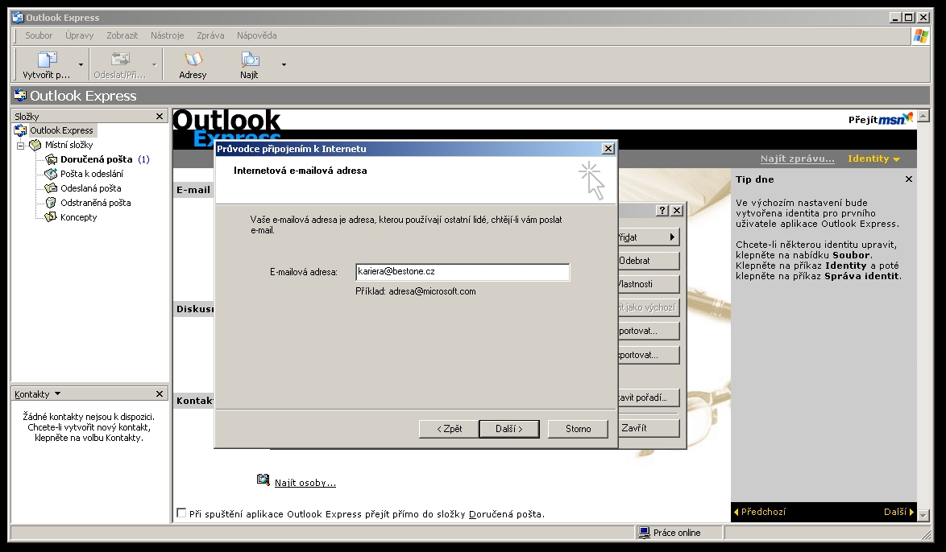
Task: Click Outlook Express icon in title bar
Action: coord(18,18)
